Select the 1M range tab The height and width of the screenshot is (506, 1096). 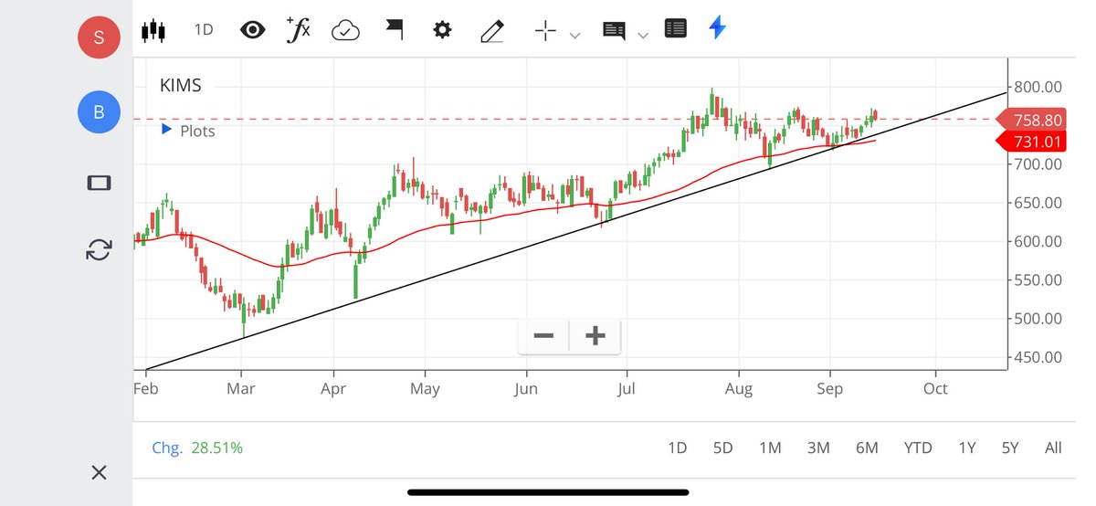(x=770, y=448)
